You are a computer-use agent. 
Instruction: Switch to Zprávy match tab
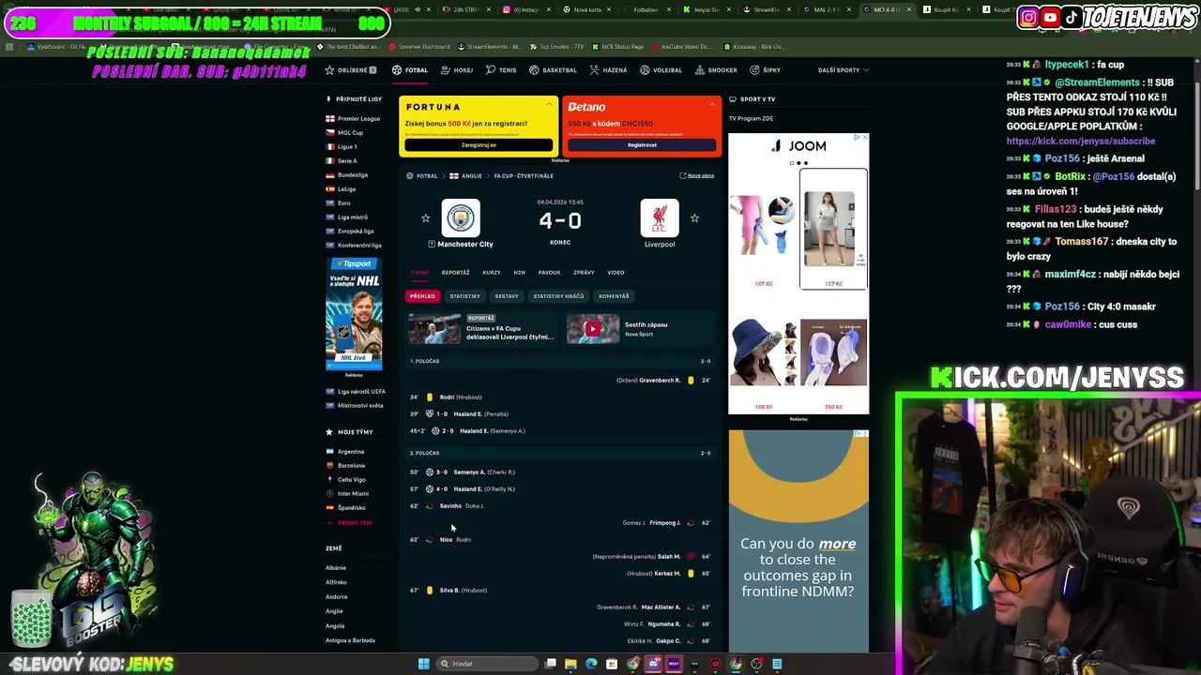pos(584,273)
